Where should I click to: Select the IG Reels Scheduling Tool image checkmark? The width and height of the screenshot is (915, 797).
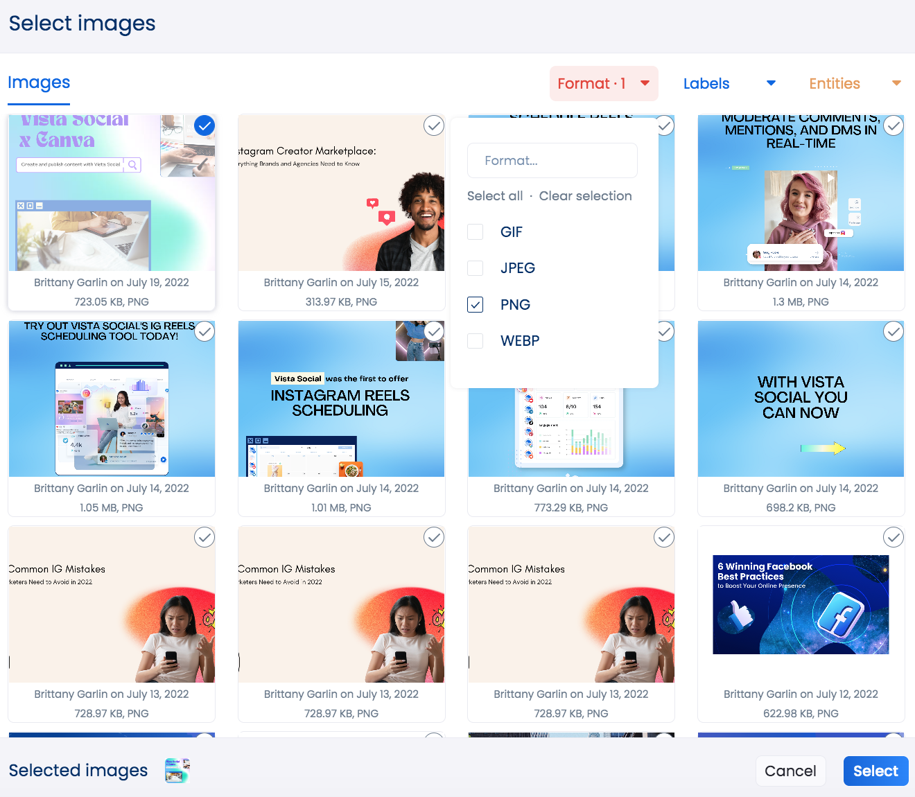coord(204,331)
